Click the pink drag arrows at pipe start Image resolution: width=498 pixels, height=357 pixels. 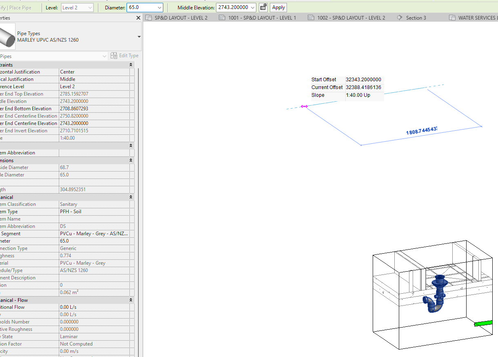[304, 106]
